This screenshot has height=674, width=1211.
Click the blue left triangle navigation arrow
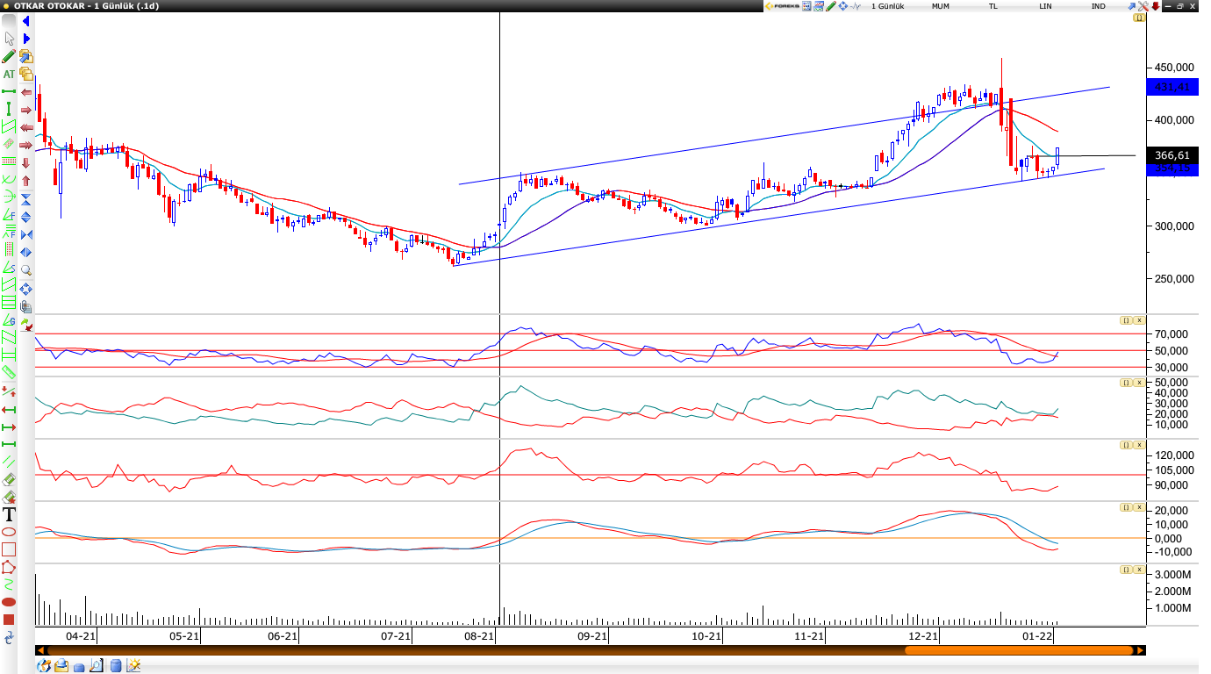click(x=26, y=21)
